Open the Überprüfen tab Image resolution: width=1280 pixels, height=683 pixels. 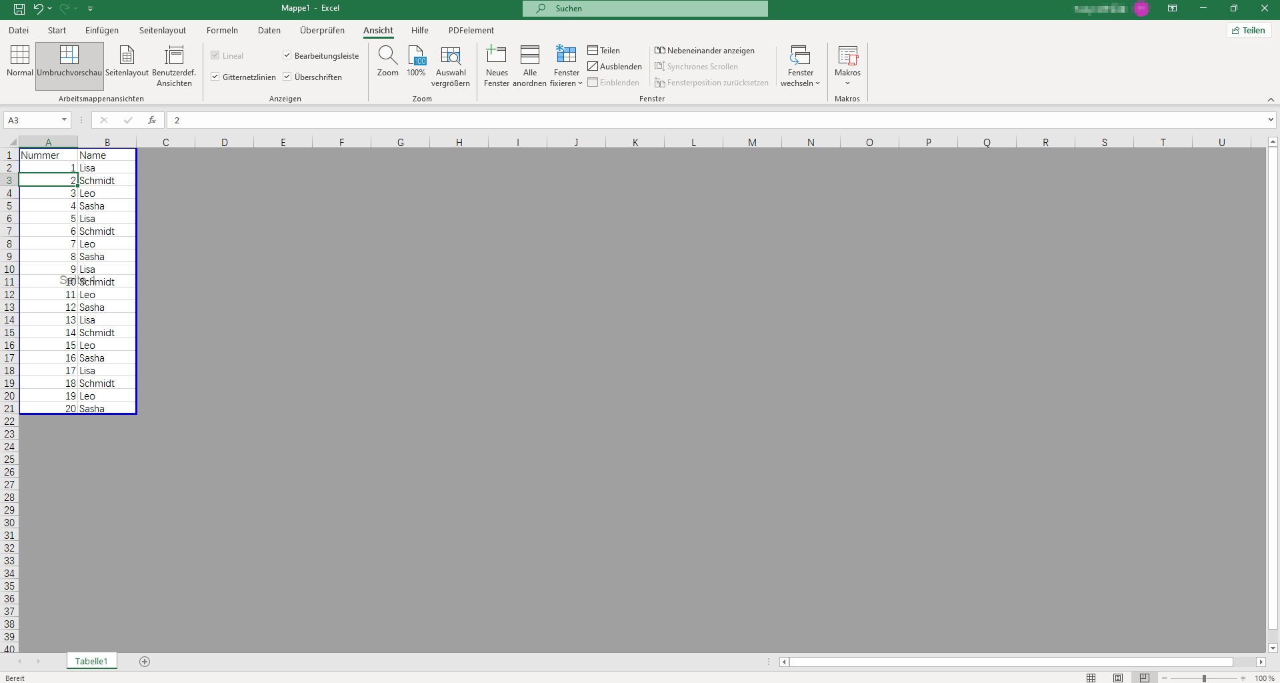(x=322, y=30)
